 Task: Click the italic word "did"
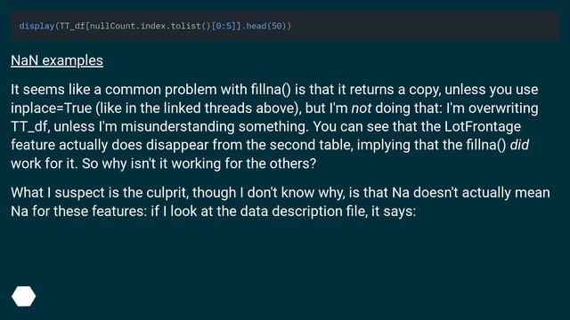click(519, 145)
